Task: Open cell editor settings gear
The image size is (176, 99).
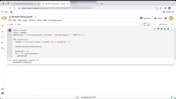Action: [161, 29]
